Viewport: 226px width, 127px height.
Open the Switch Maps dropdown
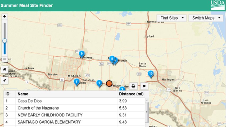206,18
